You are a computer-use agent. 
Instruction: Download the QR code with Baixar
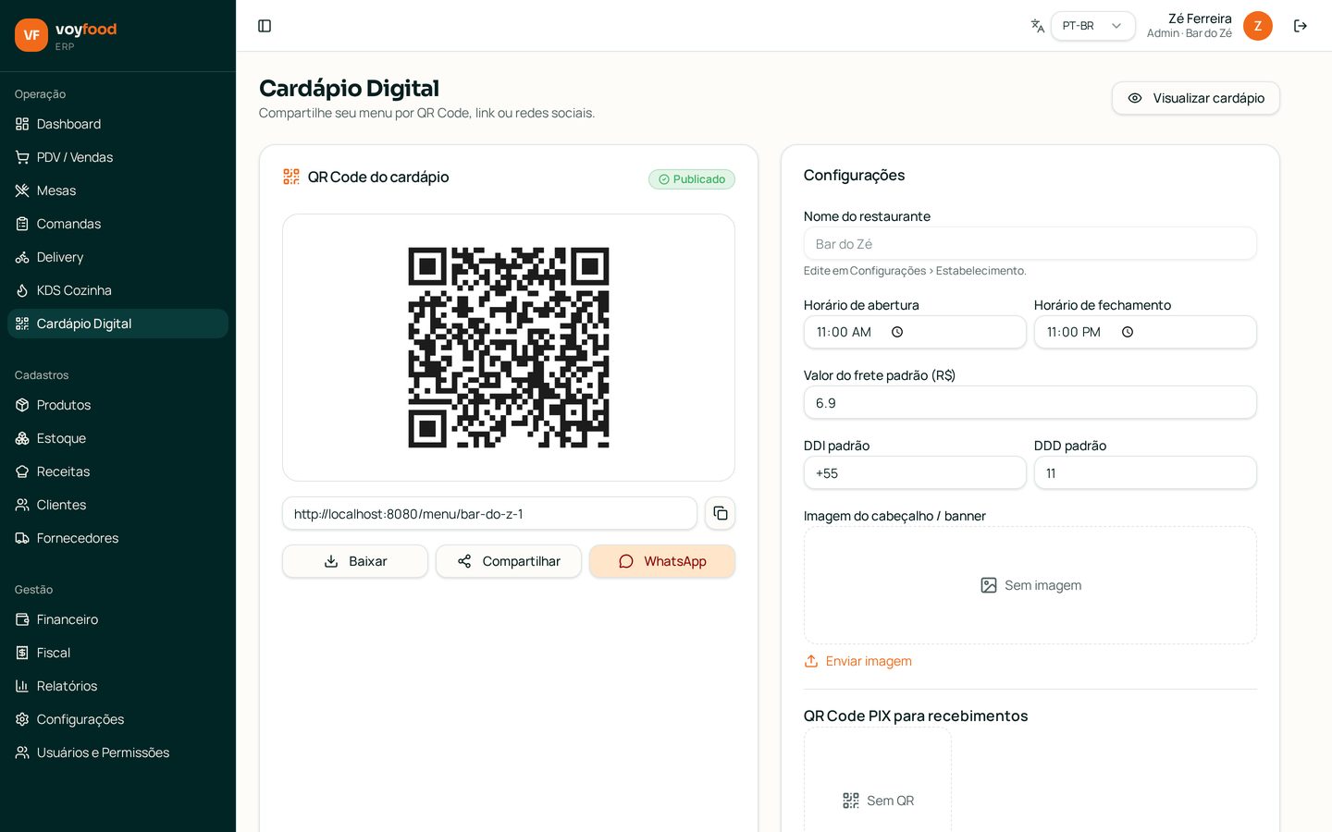[355, 561]
